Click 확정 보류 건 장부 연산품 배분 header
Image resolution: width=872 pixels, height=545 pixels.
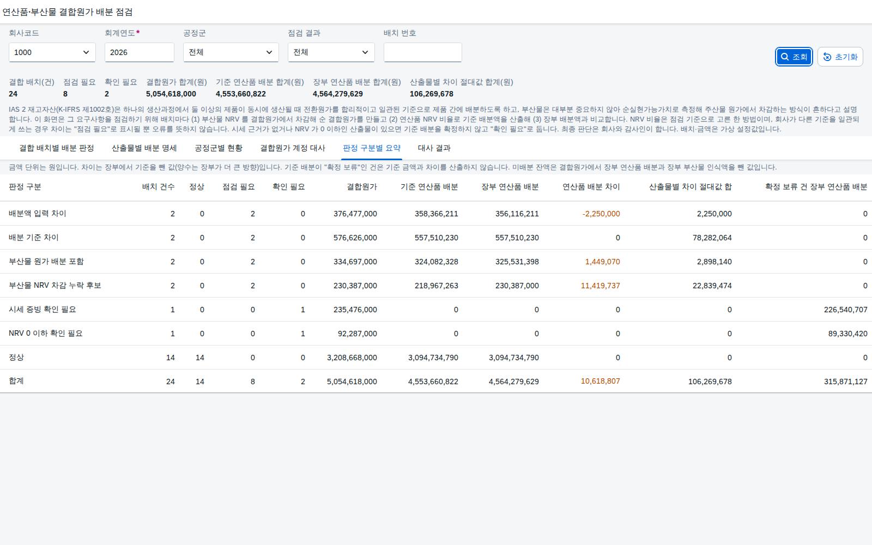(x=816, y=187)
